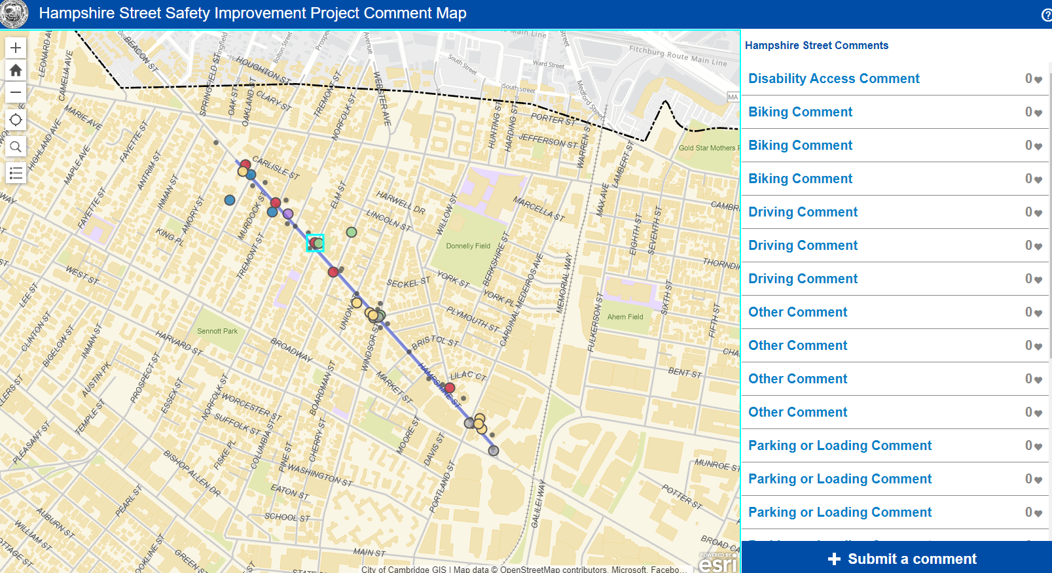Click the city seal logo in the header
This screenshot has width=1052, height=573.
pos(14,14)
